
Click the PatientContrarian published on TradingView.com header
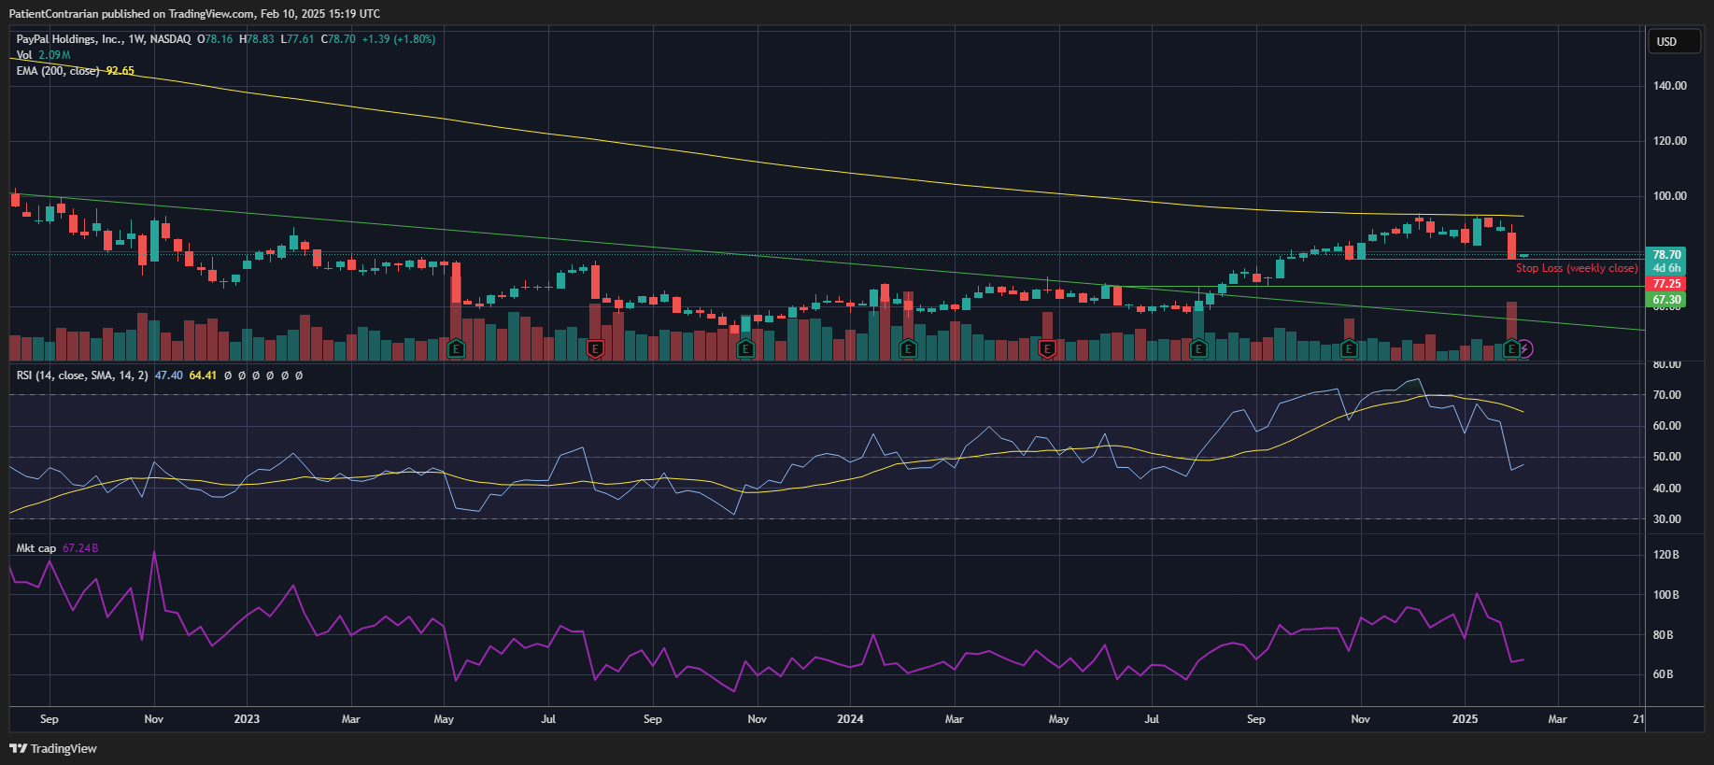pos(194,14)
